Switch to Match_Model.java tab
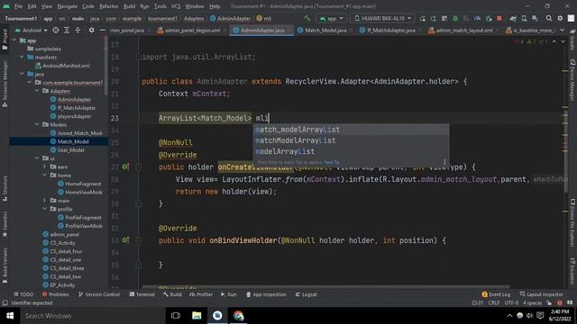 [x=325, y=30]
